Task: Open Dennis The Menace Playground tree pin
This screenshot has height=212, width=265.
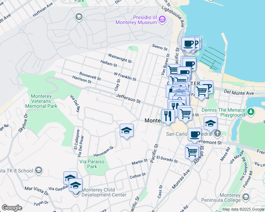Action: tap(251, 112)
